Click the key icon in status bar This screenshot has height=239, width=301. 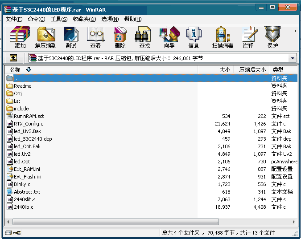pos(17,233)
